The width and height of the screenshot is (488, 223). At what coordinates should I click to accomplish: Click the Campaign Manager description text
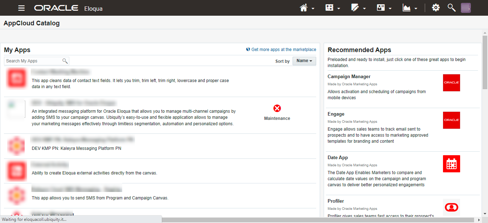pyautogui.click(x=377, y=95)
